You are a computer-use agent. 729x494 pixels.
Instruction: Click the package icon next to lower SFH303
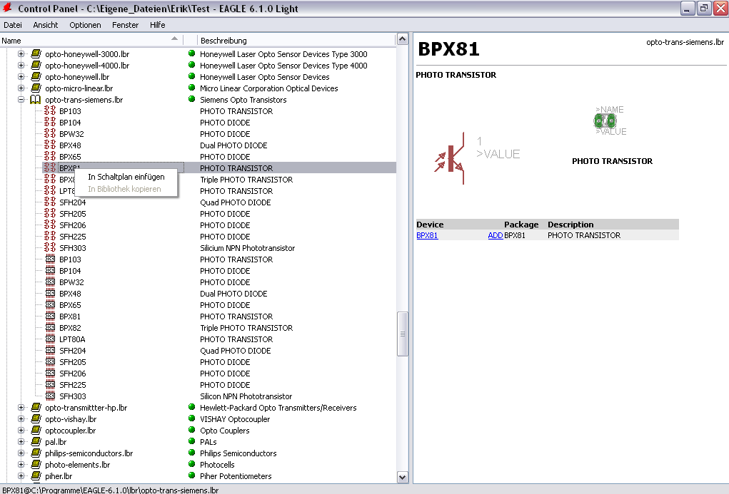point(50,396)
